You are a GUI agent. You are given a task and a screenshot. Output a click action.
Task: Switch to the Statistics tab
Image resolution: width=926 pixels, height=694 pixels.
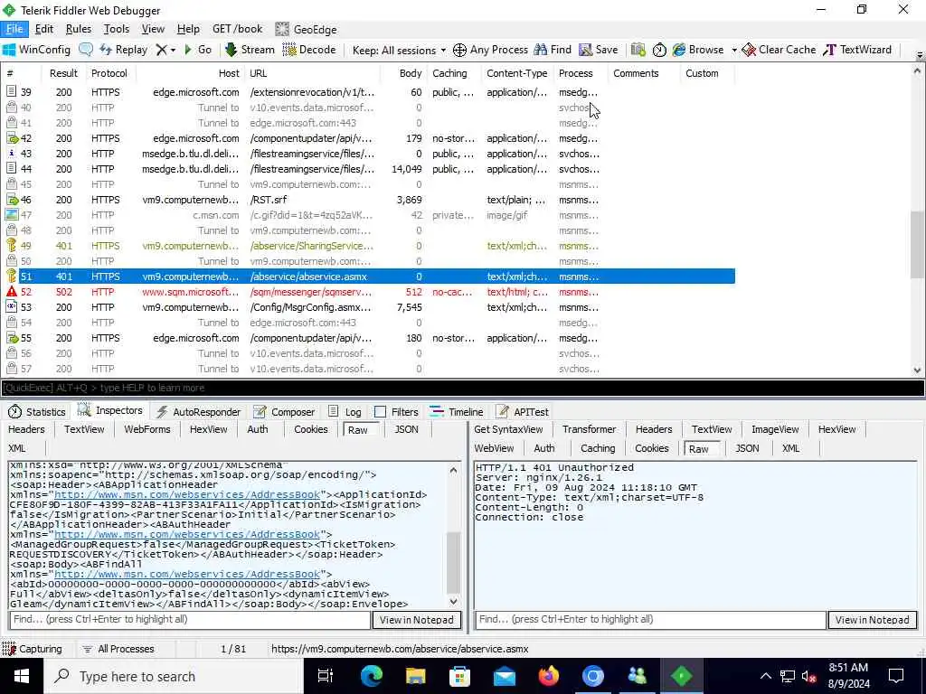point(36,412)
